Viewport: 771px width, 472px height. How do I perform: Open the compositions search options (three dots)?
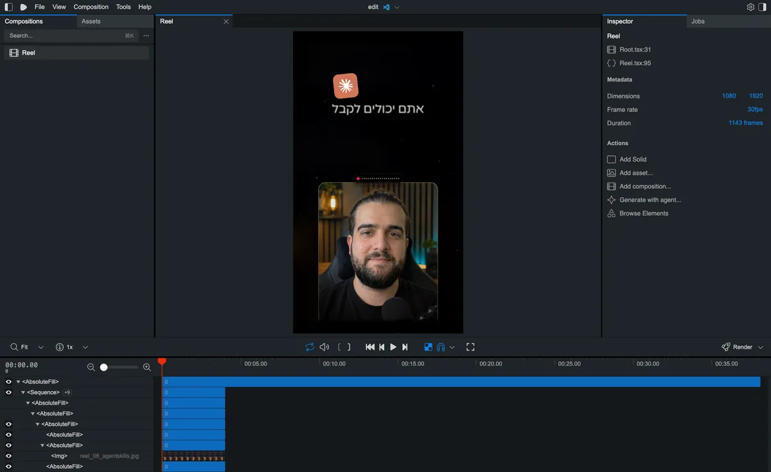point(146,36)
